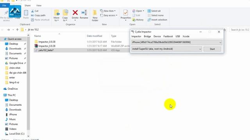
Task: Rename the selected file
Action: pyautogui.click(x=84, y=14)
